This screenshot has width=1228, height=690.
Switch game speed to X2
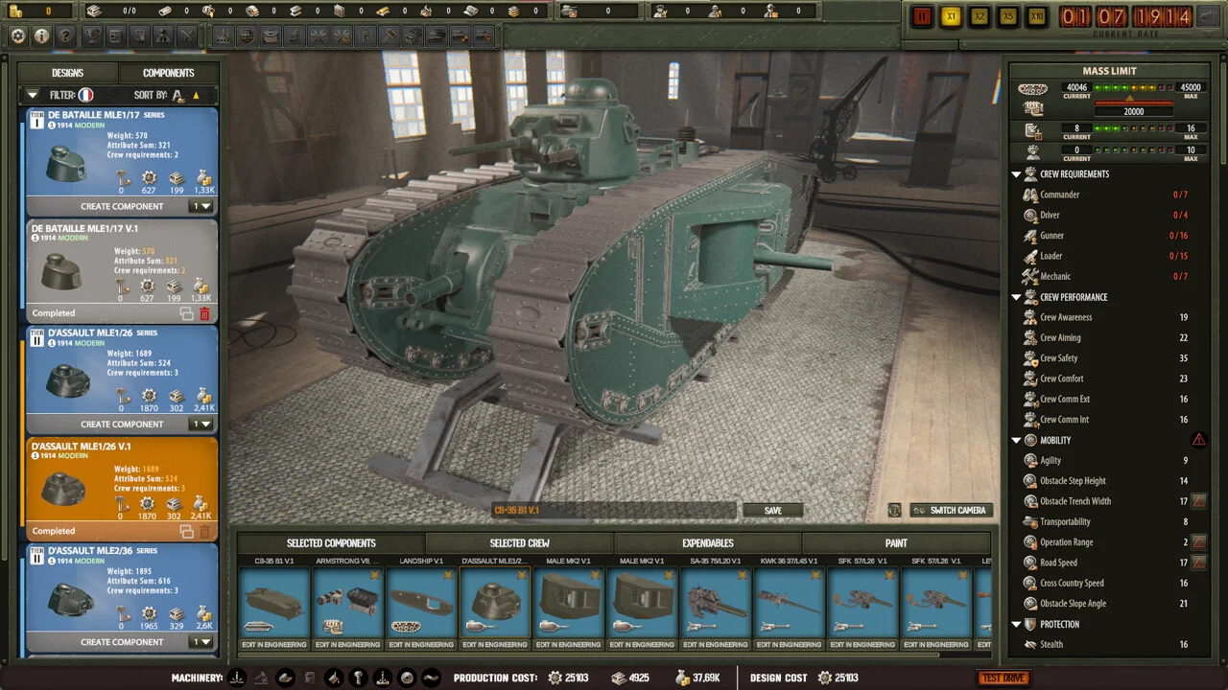coord(980,16)
